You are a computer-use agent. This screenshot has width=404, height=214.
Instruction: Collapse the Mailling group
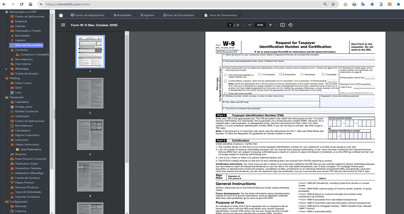[x=2, y=78]
